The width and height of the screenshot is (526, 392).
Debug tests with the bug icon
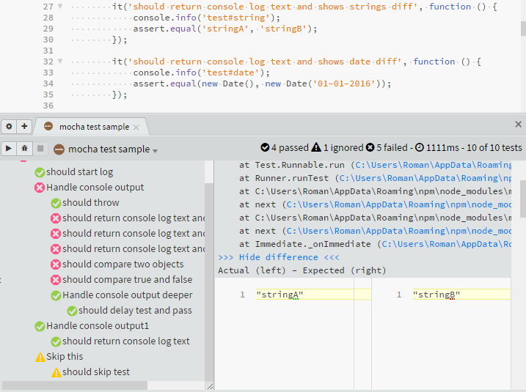coord(24,149)
